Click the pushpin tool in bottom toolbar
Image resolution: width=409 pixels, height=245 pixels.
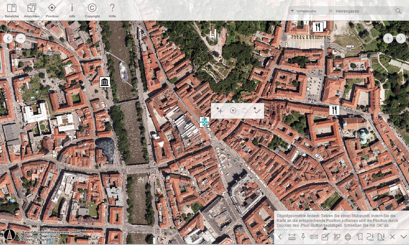[303, 237]
